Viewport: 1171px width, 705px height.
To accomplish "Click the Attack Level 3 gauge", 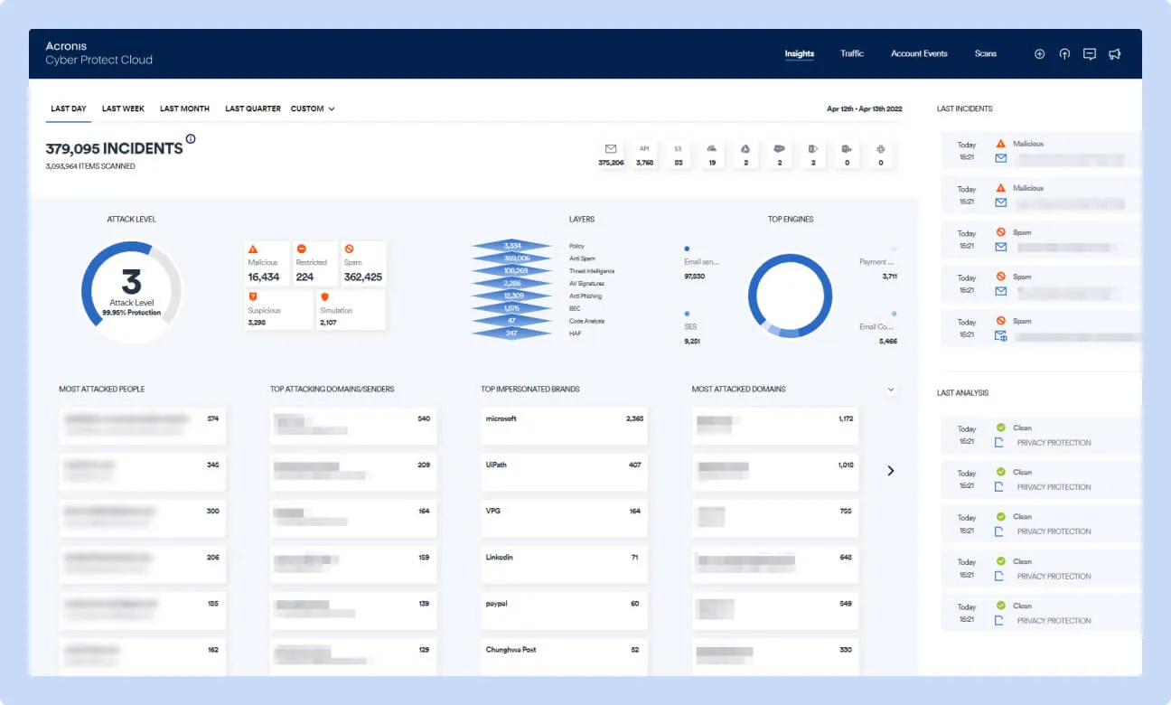I will 132,292.
